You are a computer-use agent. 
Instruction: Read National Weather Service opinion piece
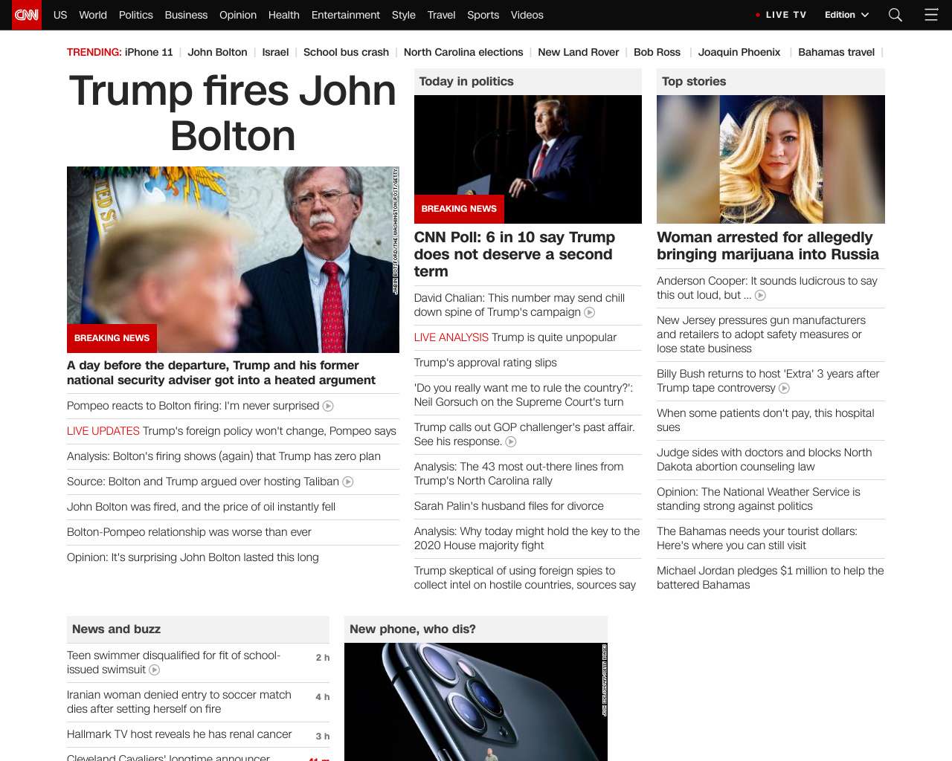[x=759, y=499]
